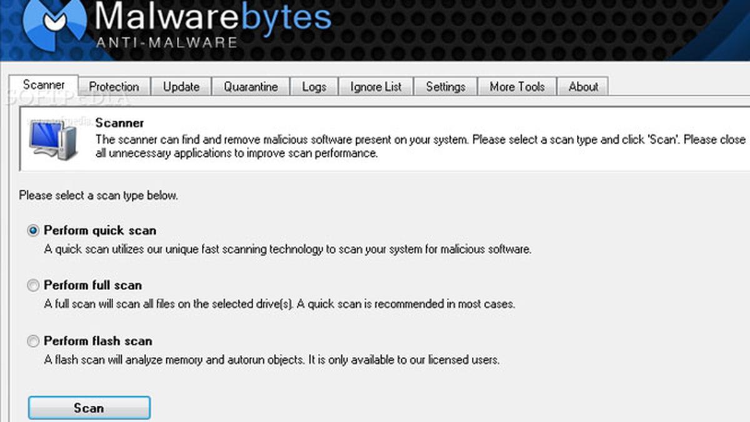Select the Perform quick scan option

(32, 230)
